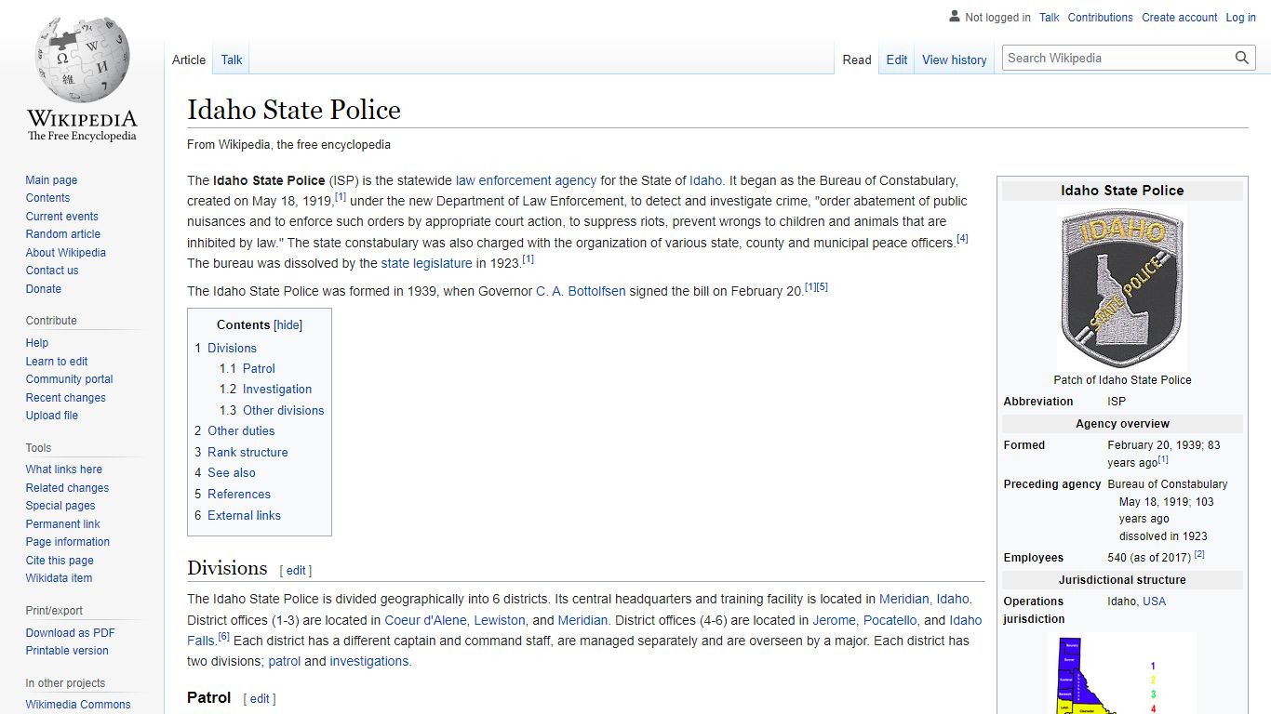Open the View history tab

click(x=955, y=59)
